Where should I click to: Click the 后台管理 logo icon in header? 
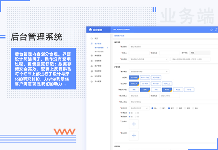pos(90,30)
